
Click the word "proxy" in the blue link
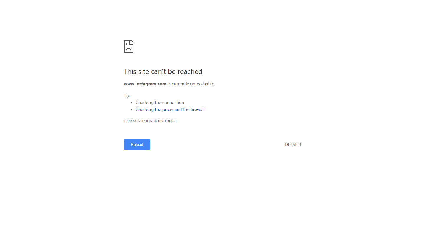tap(168, 110)
